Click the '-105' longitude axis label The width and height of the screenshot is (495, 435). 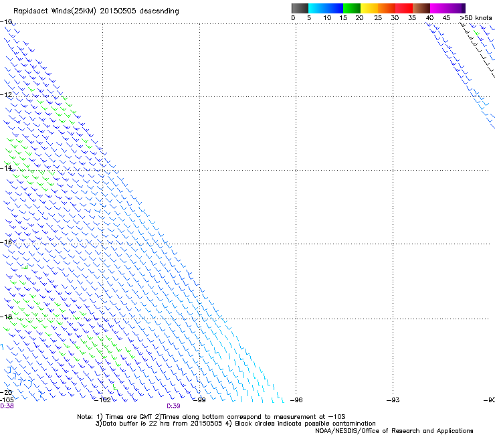coord(7,400)
